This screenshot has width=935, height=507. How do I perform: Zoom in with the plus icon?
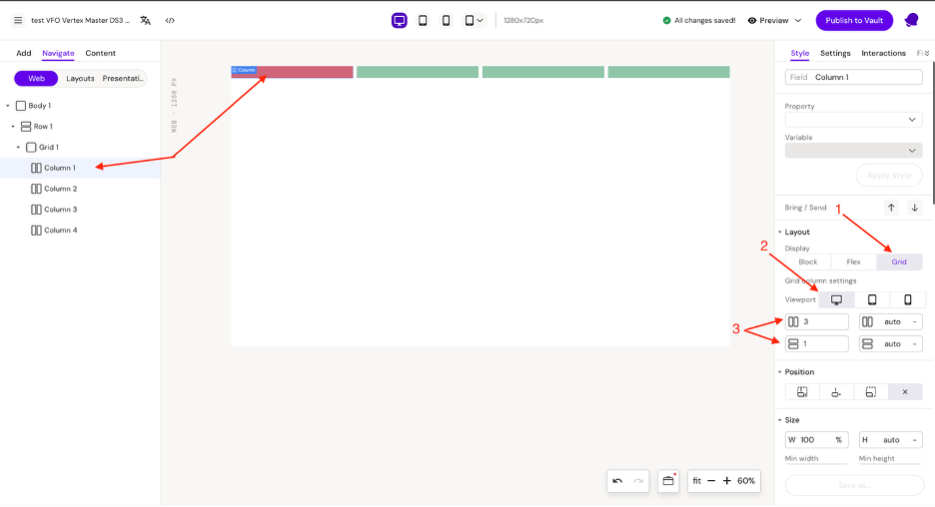[x=726, y=481]
